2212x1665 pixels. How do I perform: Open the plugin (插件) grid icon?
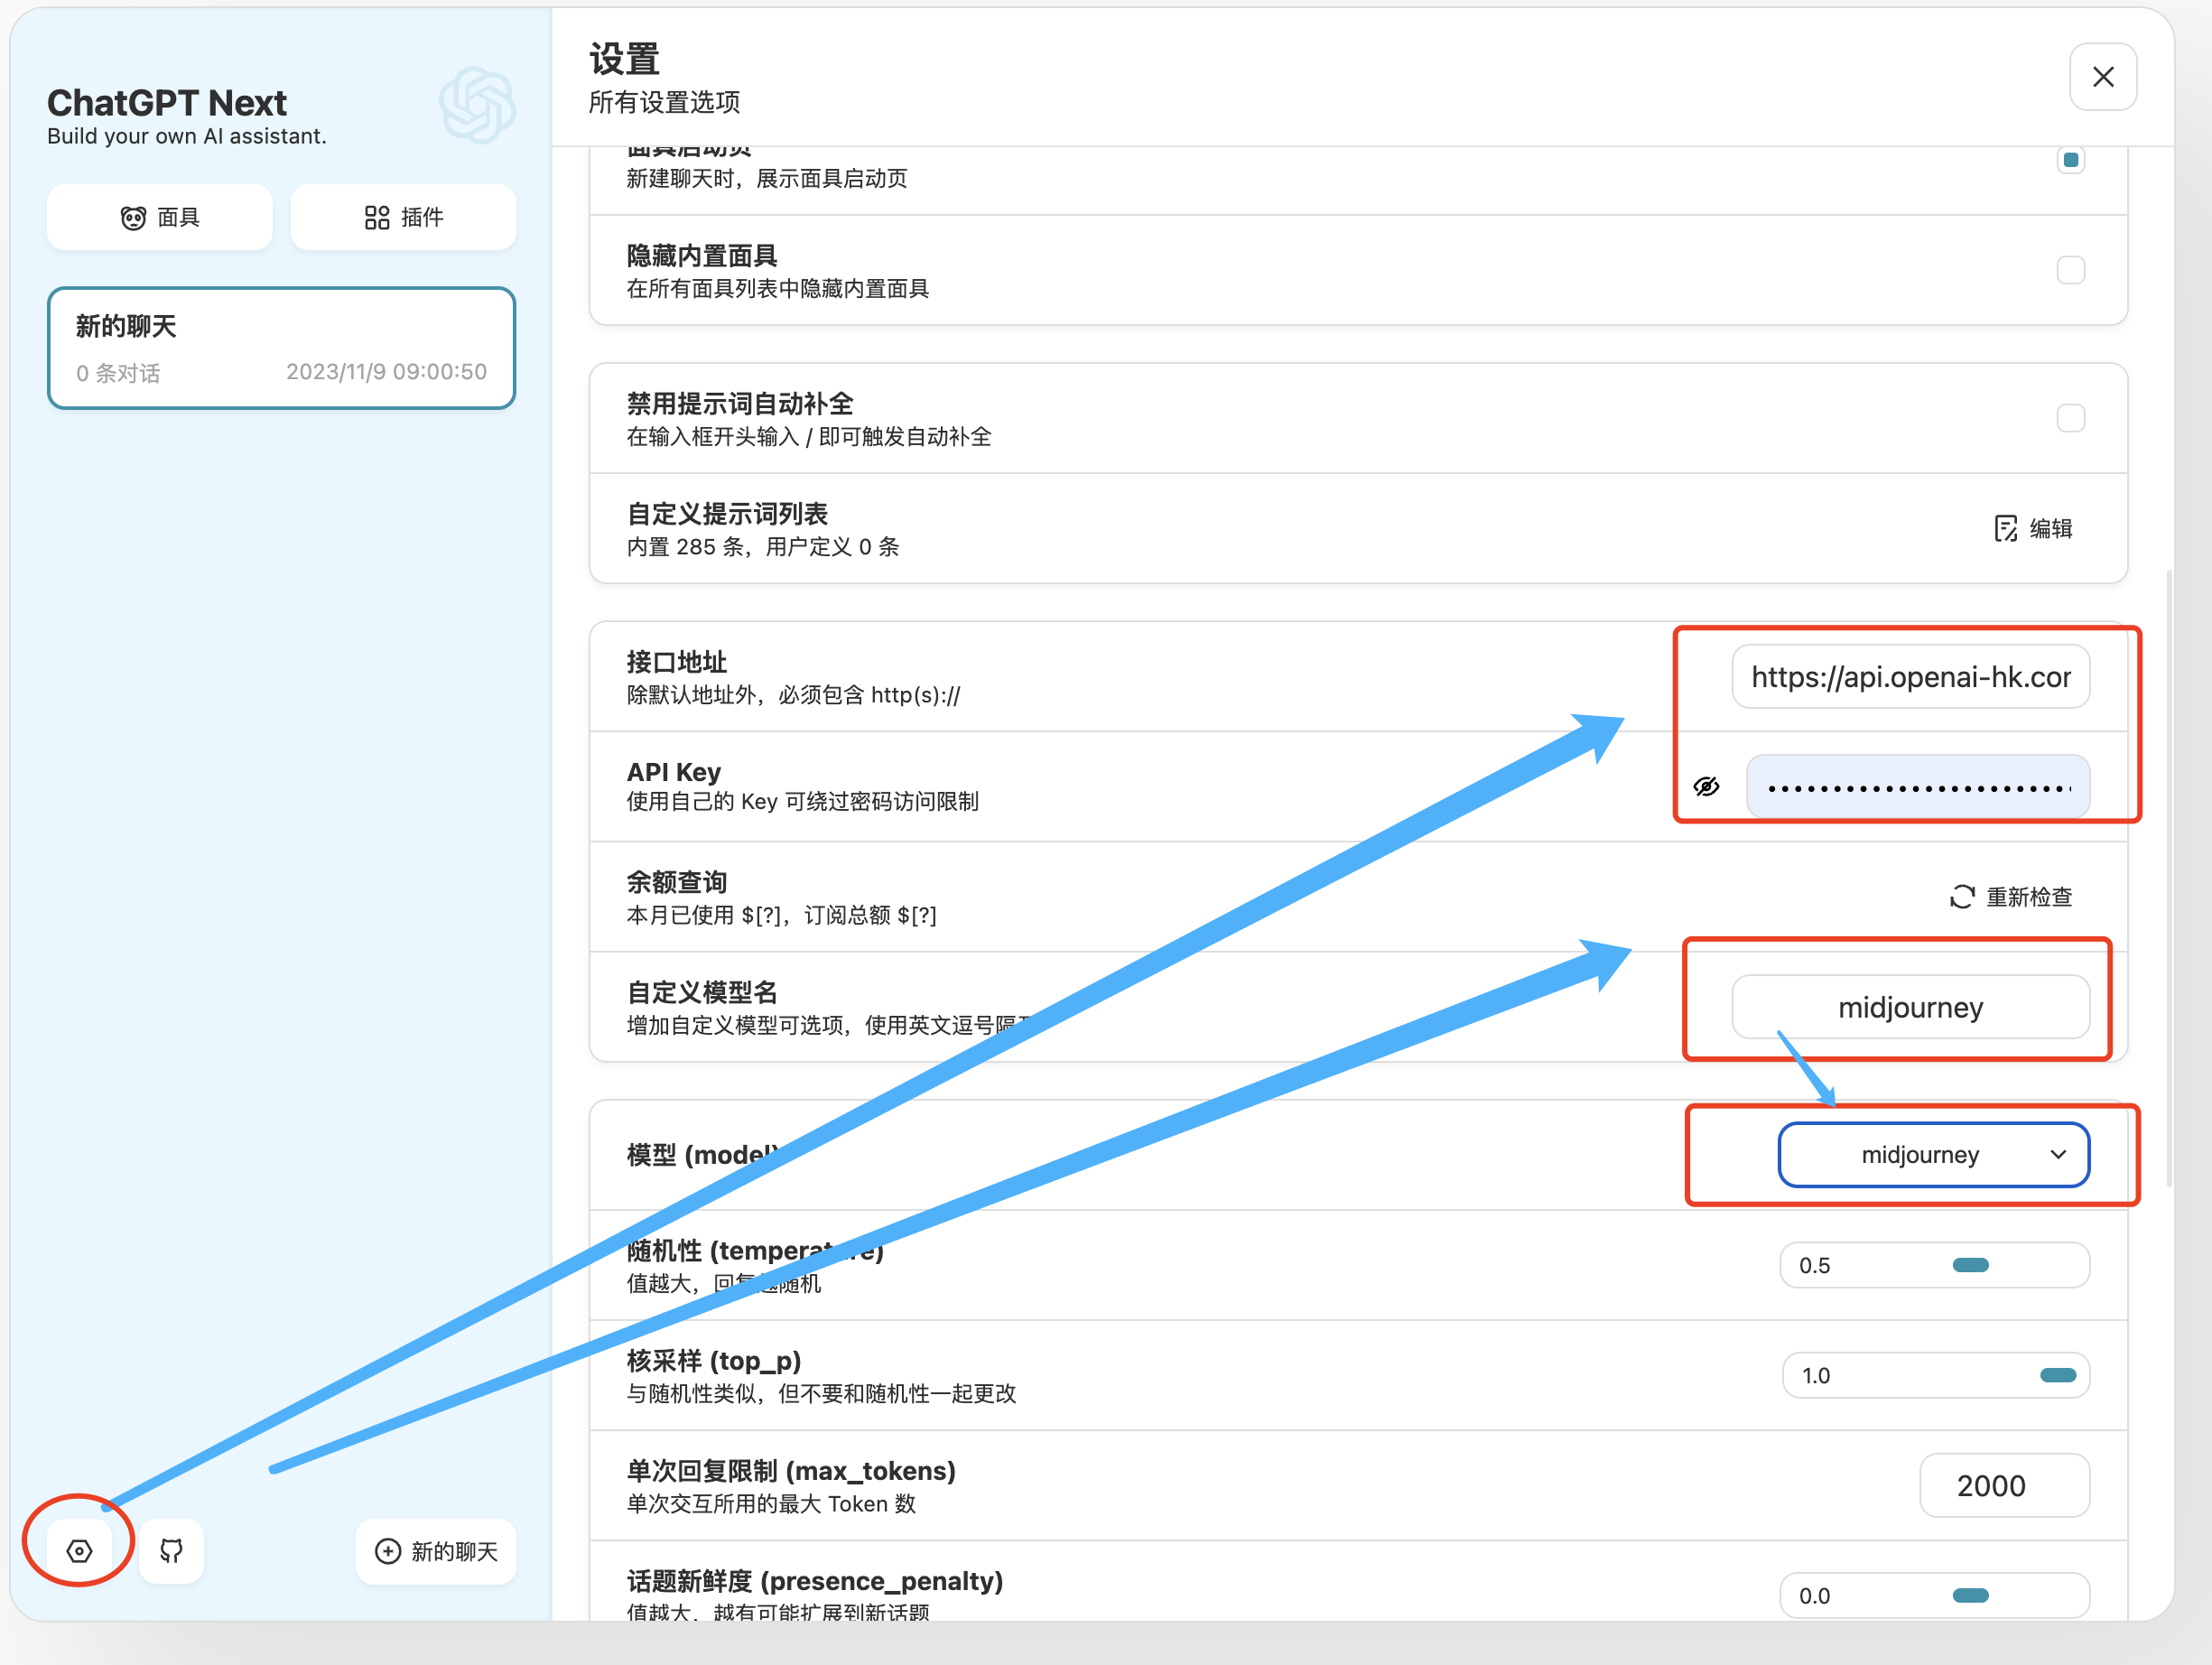coord(377,217)
